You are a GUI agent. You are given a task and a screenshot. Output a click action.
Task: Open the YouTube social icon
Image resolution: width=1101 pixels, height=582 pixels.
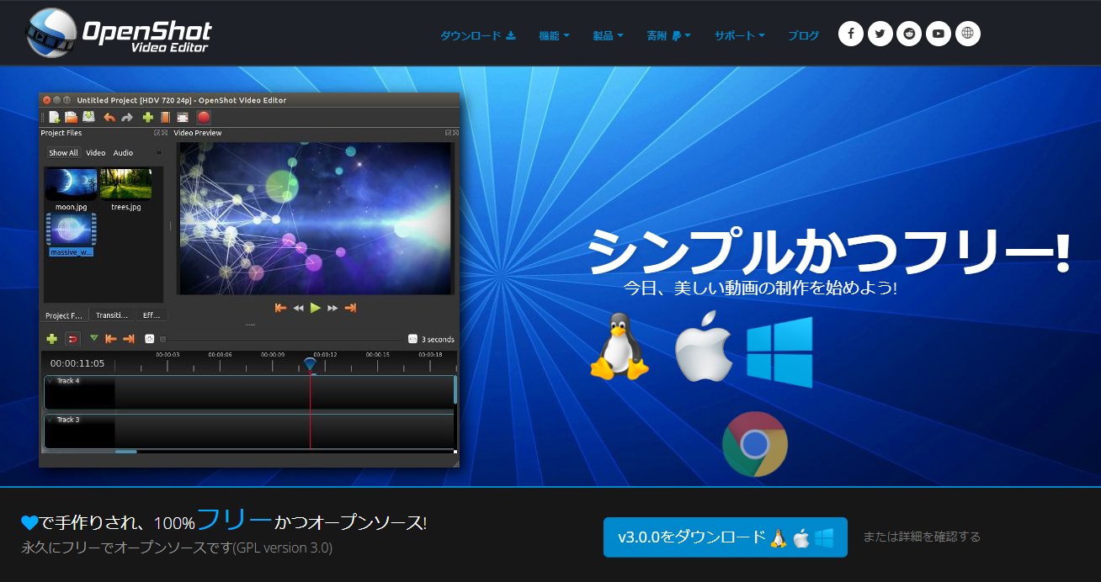[939, 34]
